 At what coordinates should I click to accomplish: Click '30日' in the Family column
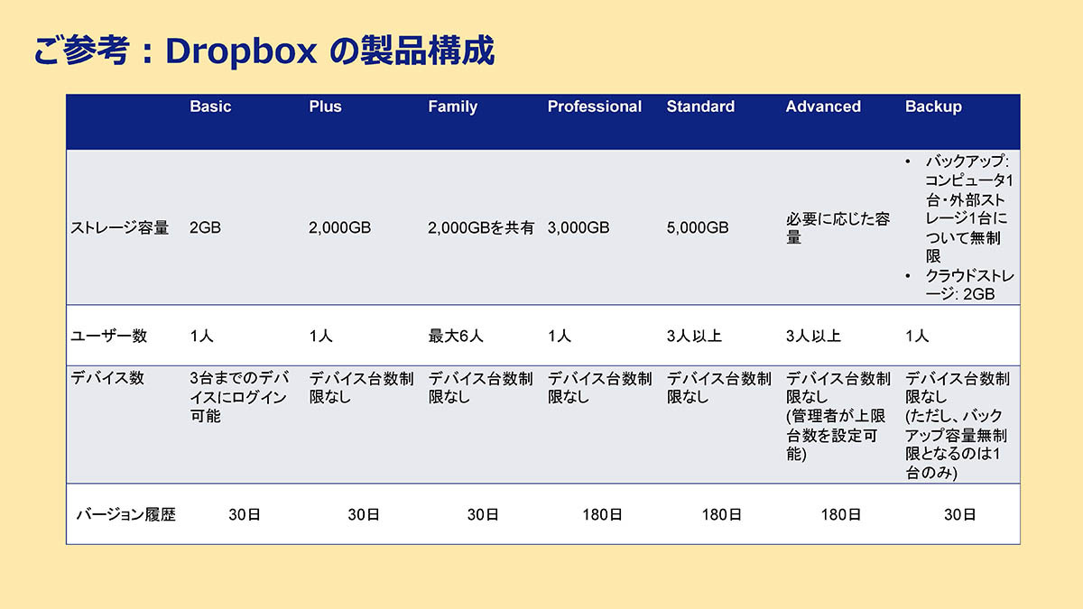pyautogui.click(x=483, y=515)
